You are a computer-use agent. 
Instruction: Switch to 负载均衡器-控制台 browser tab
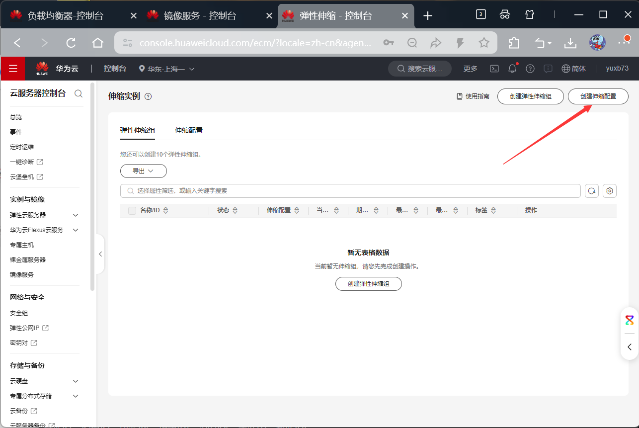click(65, 16)
